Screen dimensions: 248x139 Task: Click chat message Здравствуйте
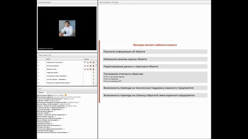tap(65, 104)
